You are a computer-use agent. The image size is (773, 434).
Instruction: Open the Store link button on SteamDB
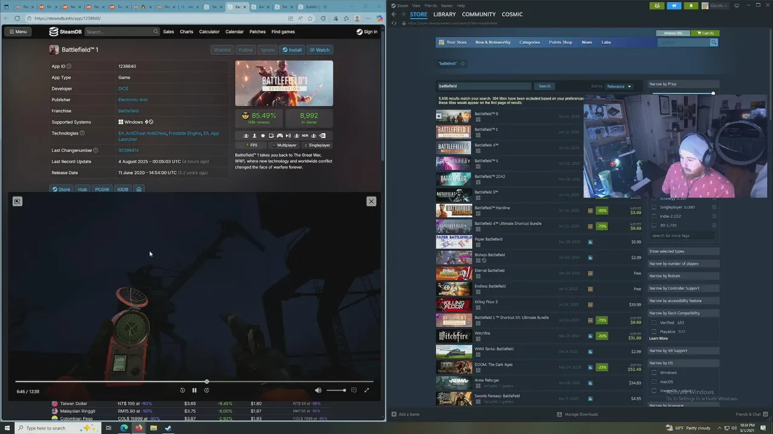point(61,189)
